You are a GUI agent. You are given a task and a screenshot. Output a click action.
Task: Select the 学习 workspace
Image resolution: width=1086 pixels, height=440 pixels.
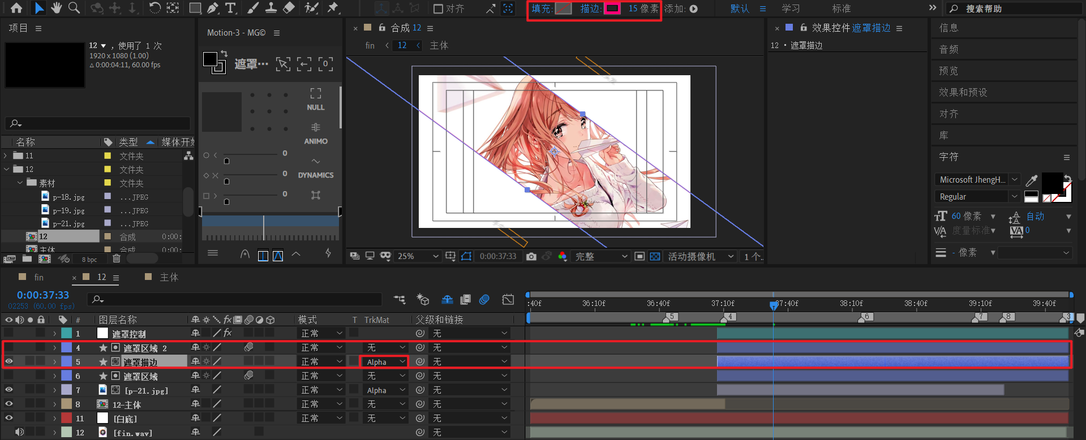tap(791, 8)
